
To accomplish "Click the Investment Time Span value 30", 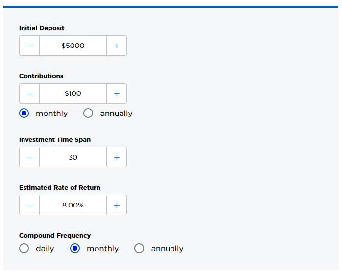I will [x=73, y=157].
